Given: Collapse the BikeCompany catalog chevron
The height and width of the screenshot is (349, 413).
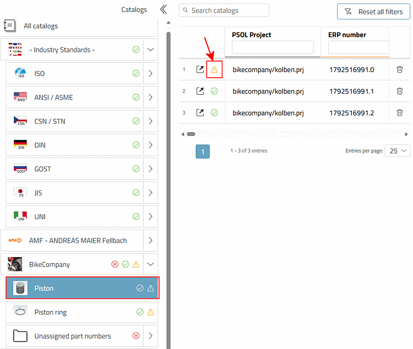Looking at the screenshot, I should (x=151, y=264).
